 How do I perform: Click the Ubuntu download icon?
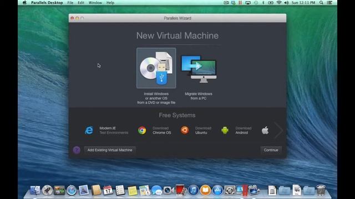[185, 130]
